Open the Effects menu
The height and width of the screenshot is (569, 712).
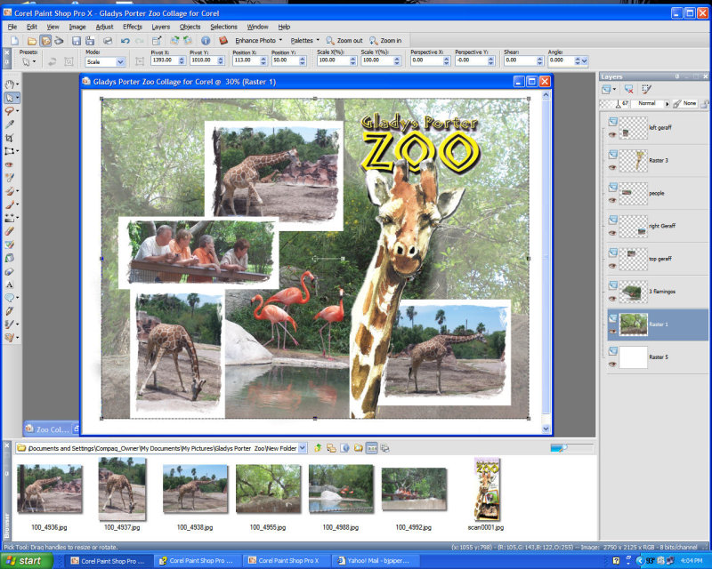[x=133, y=27]
